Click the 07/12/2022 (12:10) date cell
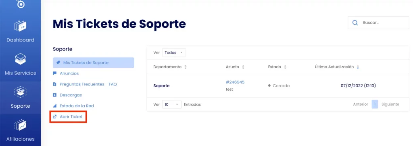Viewport: 413px width, 146px height. click(358, 86)
